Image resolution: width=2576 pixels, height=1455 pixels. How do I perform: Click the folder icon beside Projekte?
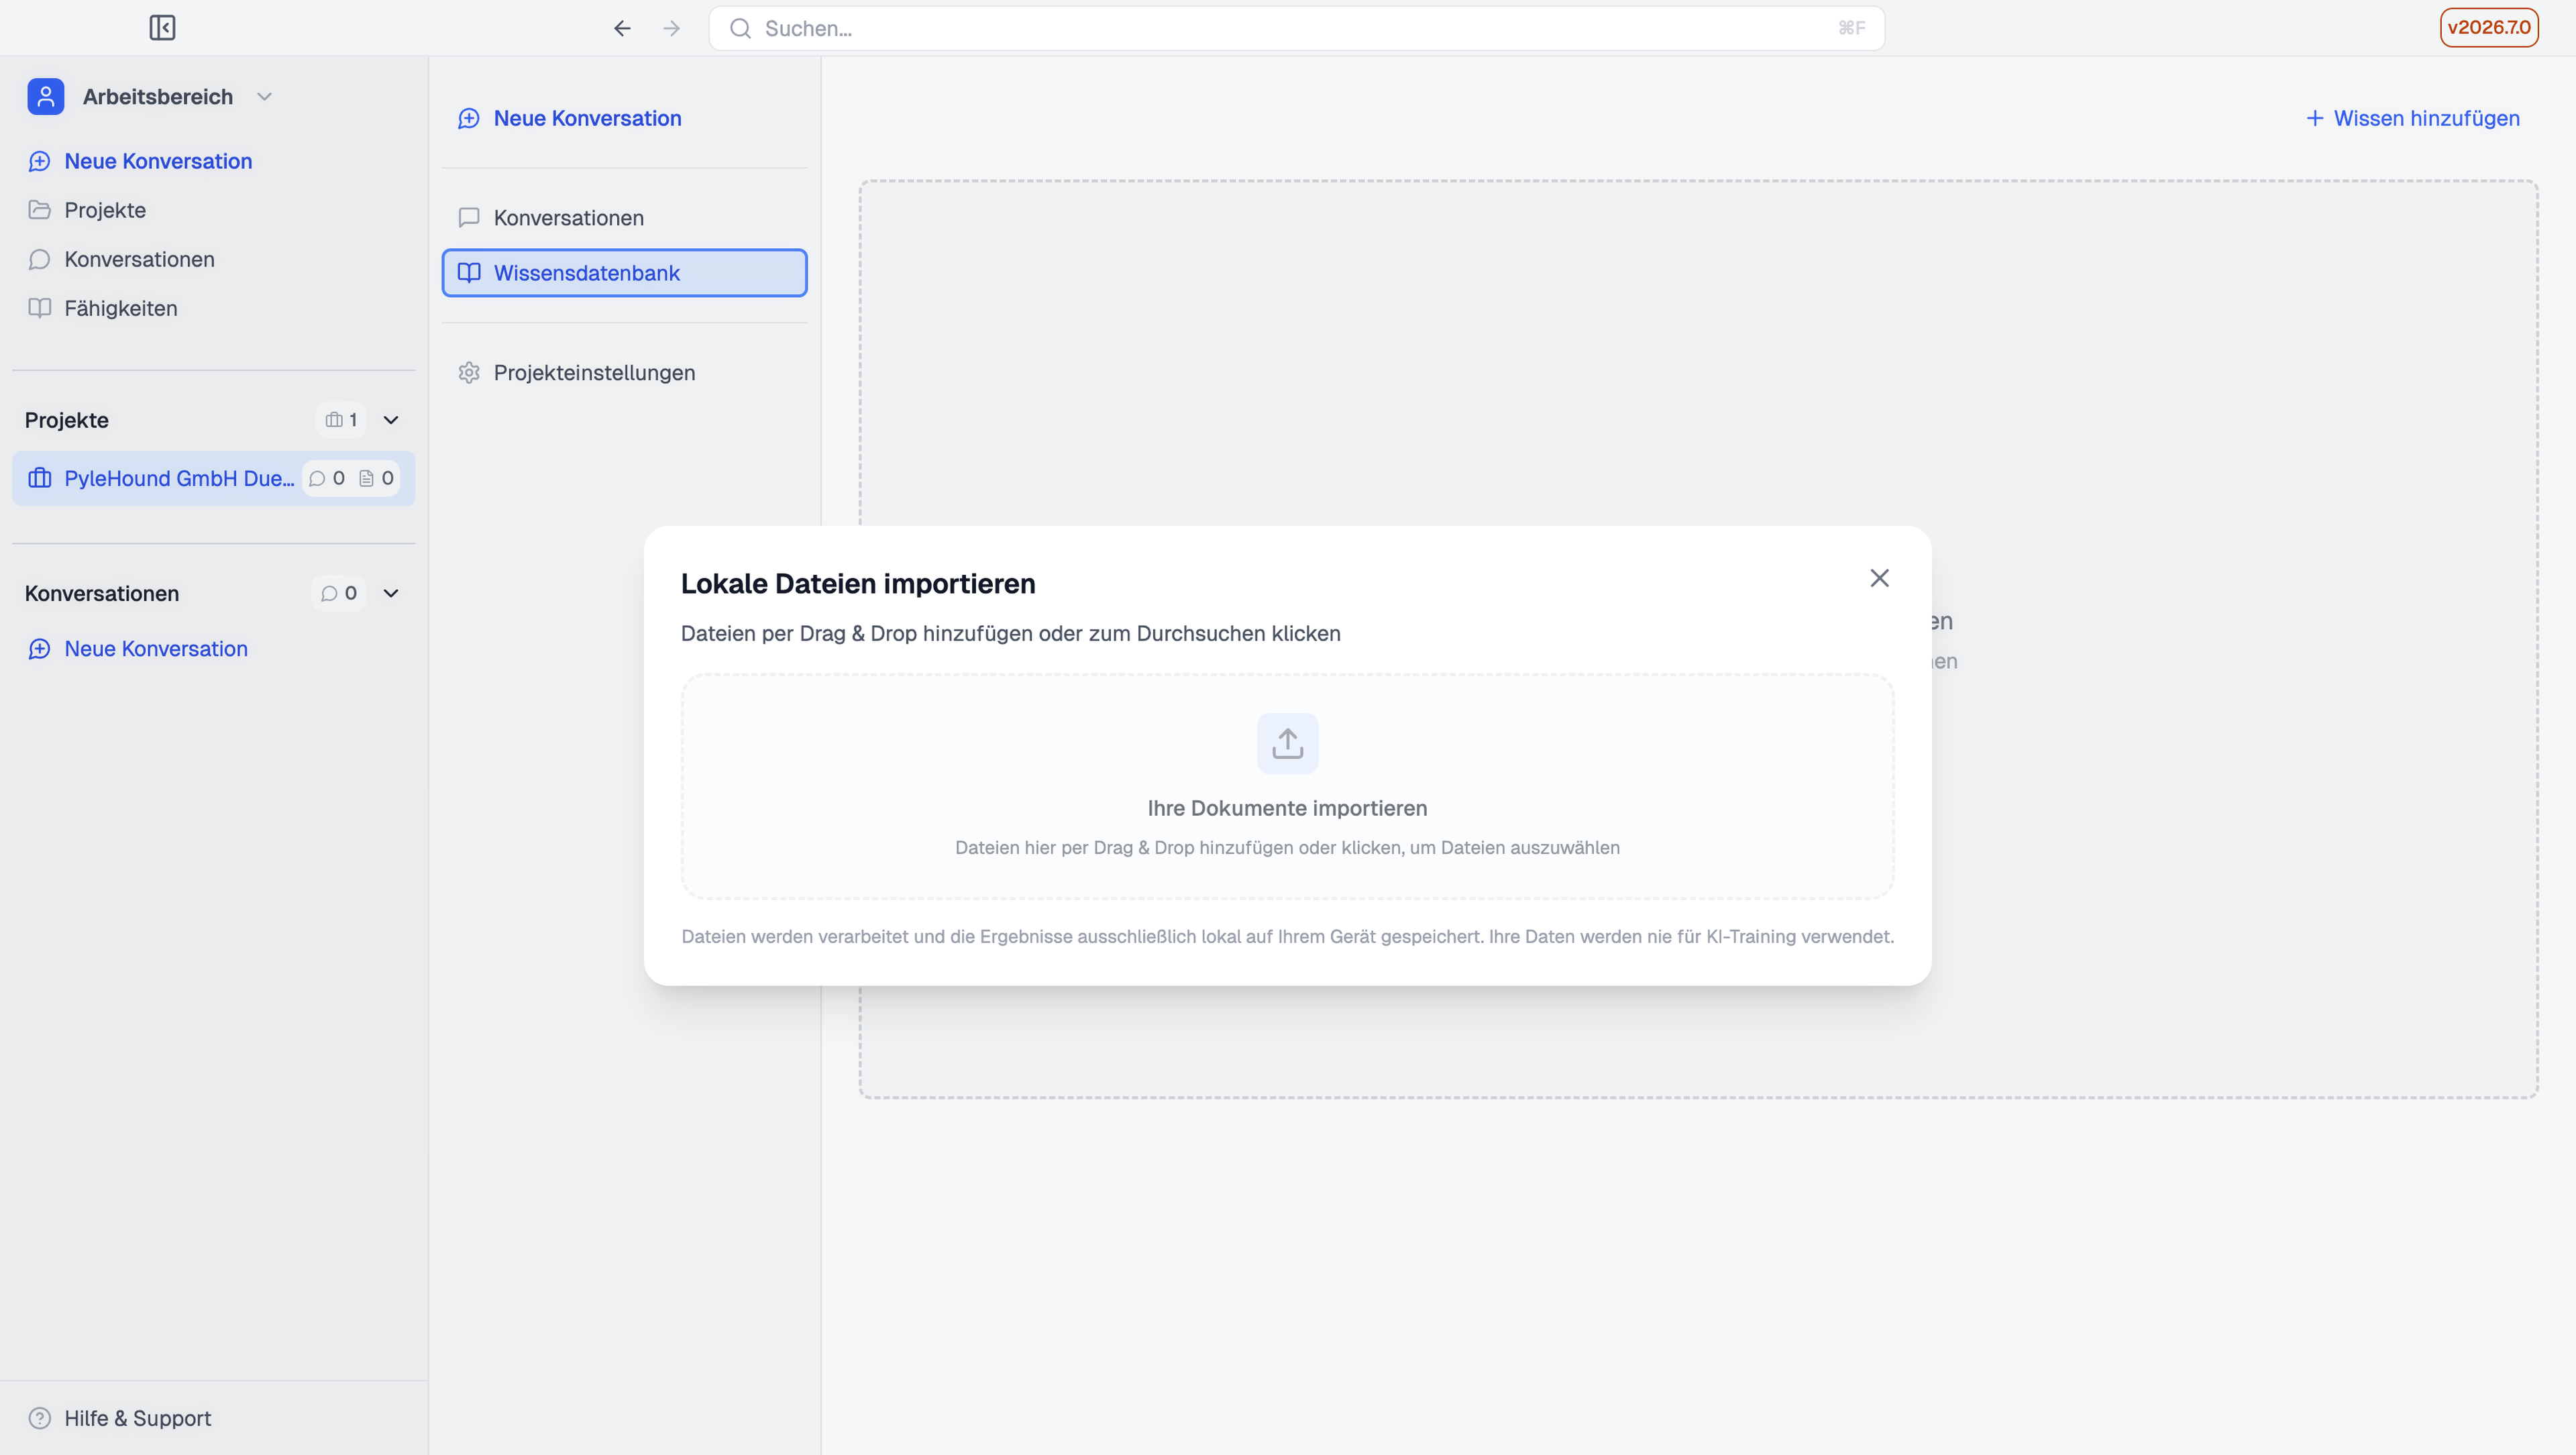[x=40, y=210]
